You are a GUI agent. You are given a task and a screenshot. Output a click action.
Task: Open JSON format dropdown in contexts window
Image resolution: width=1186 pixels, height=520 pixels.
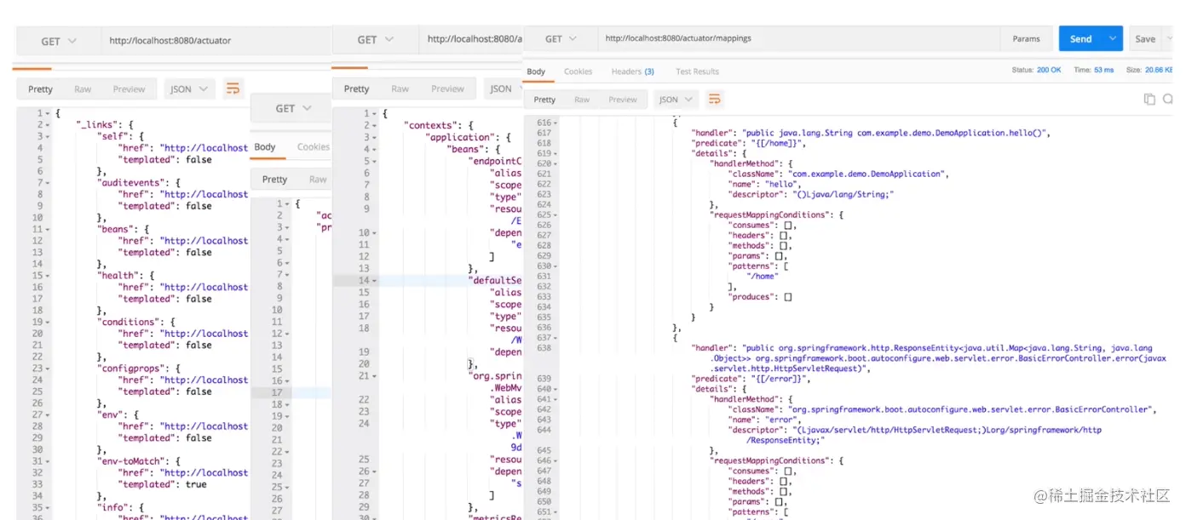pyautogui.click(x=503, y=89)
